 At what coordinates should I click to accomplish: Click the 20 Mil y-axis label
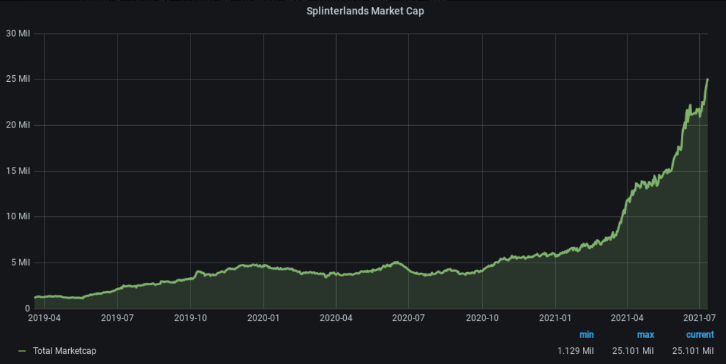18,125
